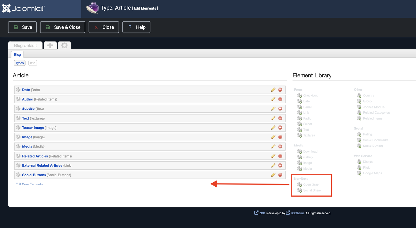Delete the Social Buttons element

point(280,175)
